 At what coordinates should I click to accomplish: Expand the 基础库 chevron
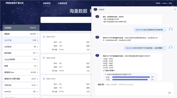(x=38, y=34)
